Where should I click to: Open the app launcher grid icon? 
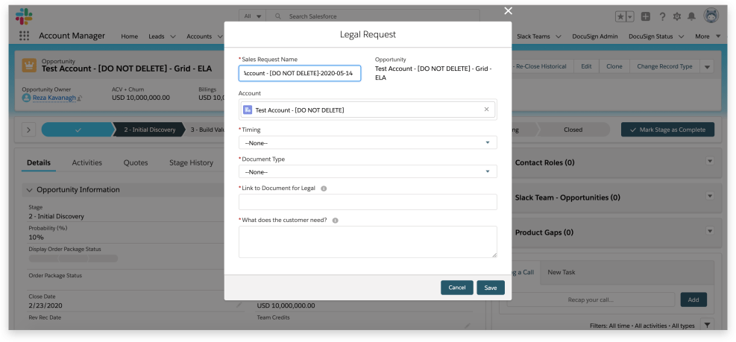click(x=24, y=36)
